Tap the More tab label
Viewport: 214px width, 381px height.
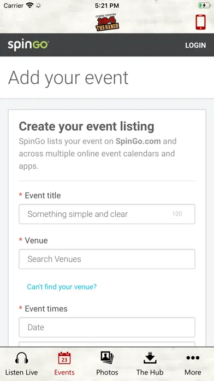193,372
